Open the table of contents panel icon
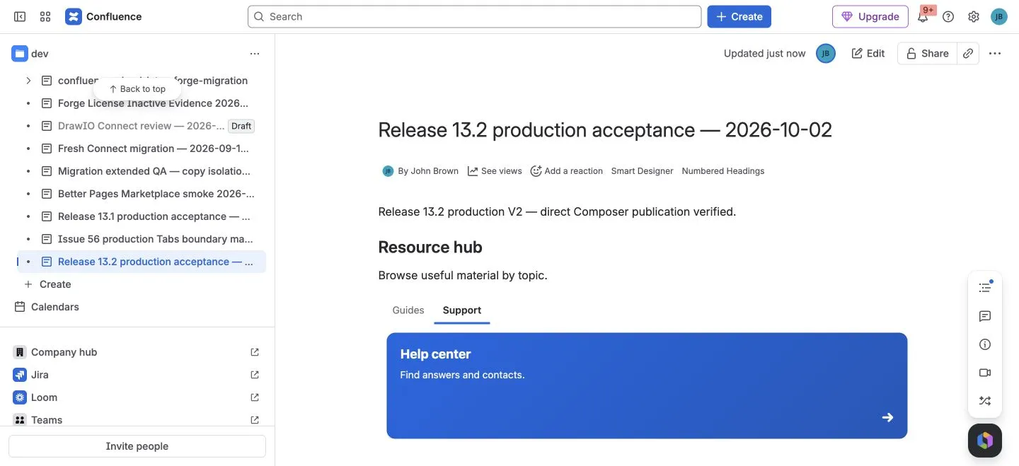This screenshot has width=1019, height=466. (985, 287)
